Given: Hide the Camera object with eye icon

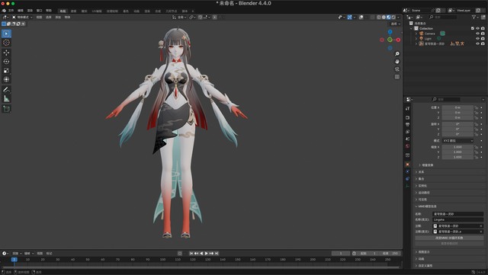Looking at the screenshot, I should tap(478, 34).
